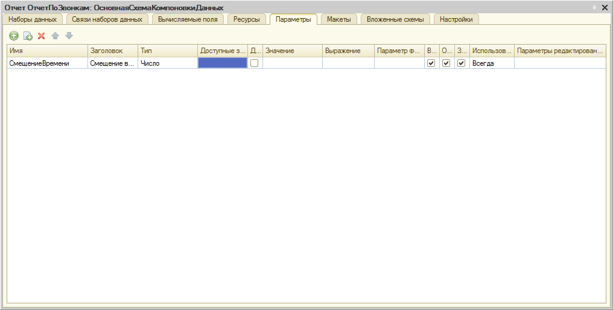Image resolution: width=613 pixels, height=310 pixels.
Task: Click the highlighted Доступные значения cell
Action: coord(223,63)
